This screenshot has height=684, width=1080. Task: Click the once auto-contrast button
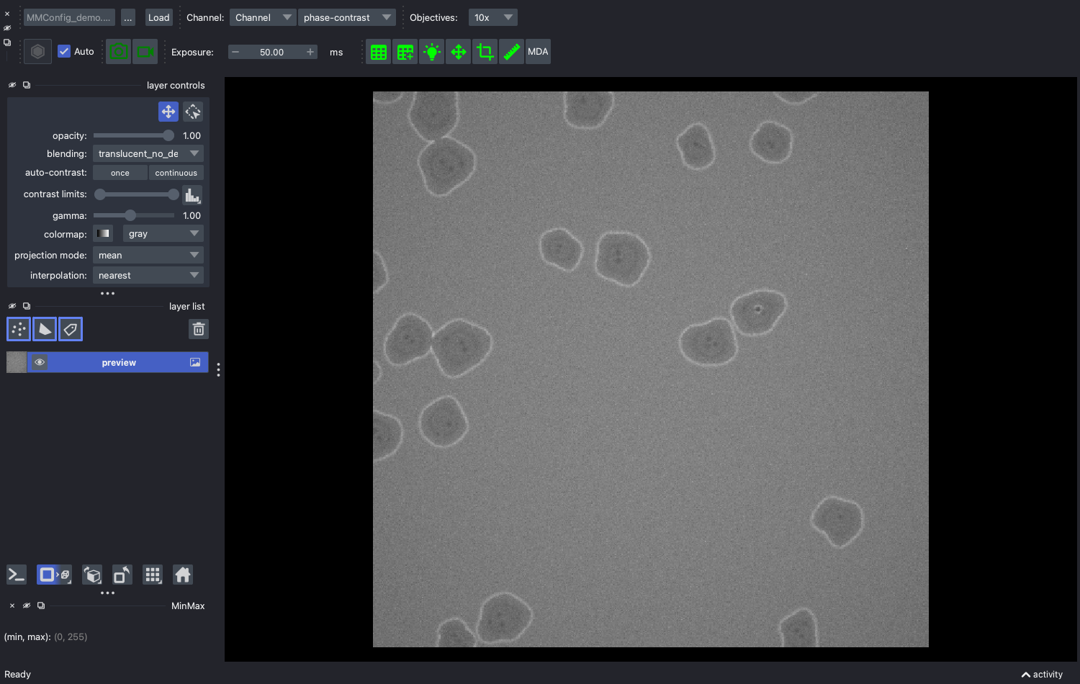120,173
